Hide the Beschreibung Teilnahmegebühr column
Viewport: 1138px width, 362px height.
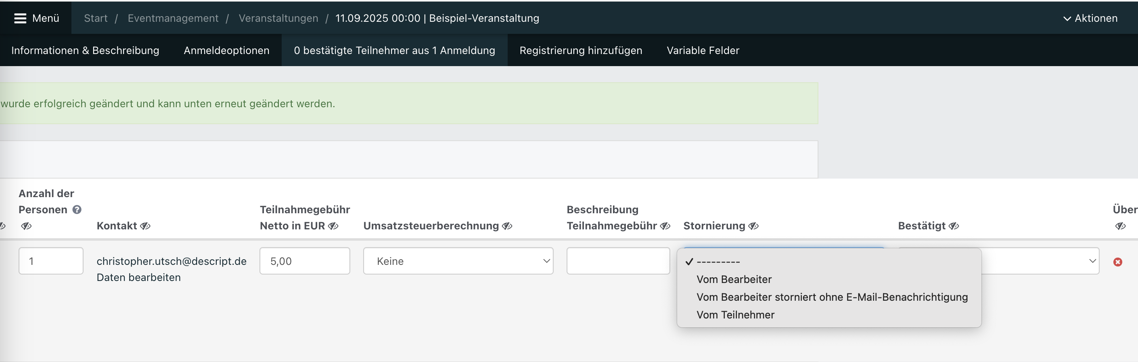(x=665, y=226)
